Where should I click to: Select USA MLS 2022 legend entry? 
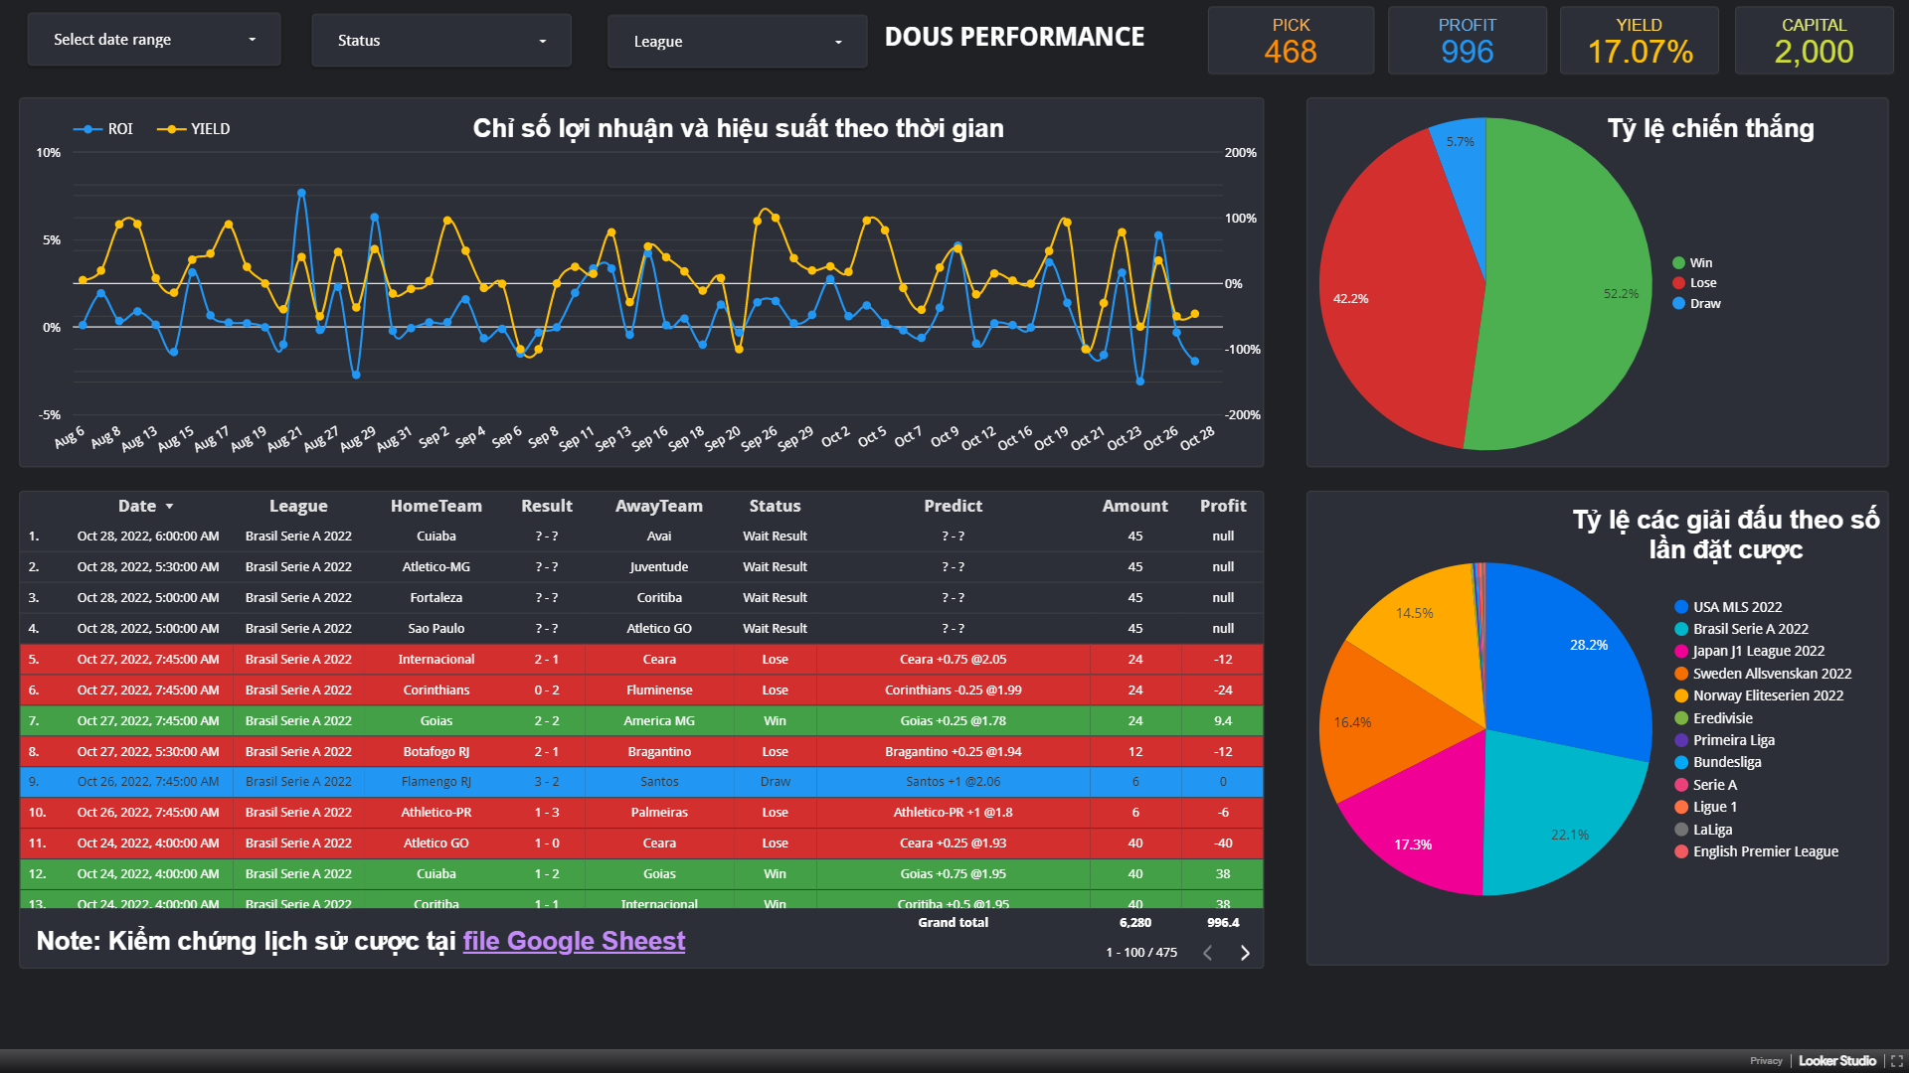[1737, 607]
